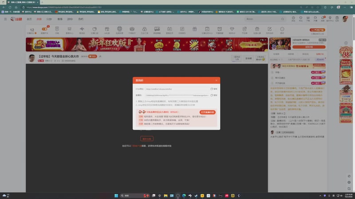
Task: Open the game ad thumbnail at right
Action: [x=280, y=44]
